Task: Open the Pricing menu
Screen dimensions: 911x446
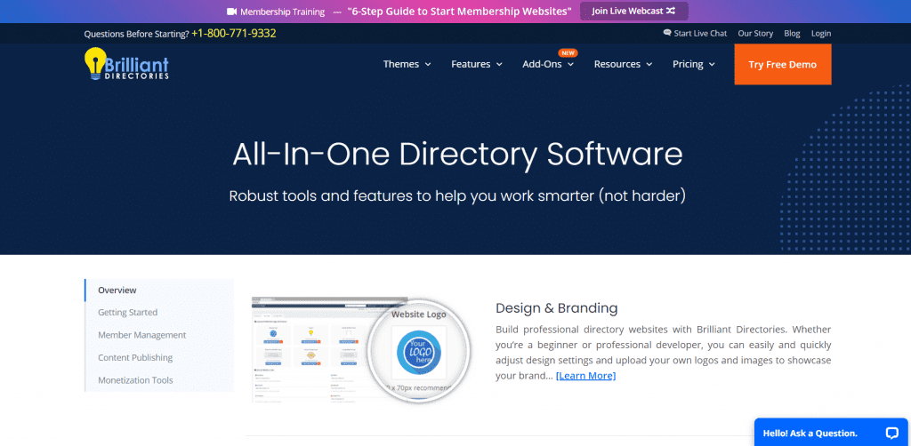Action: tap(694, 64)
